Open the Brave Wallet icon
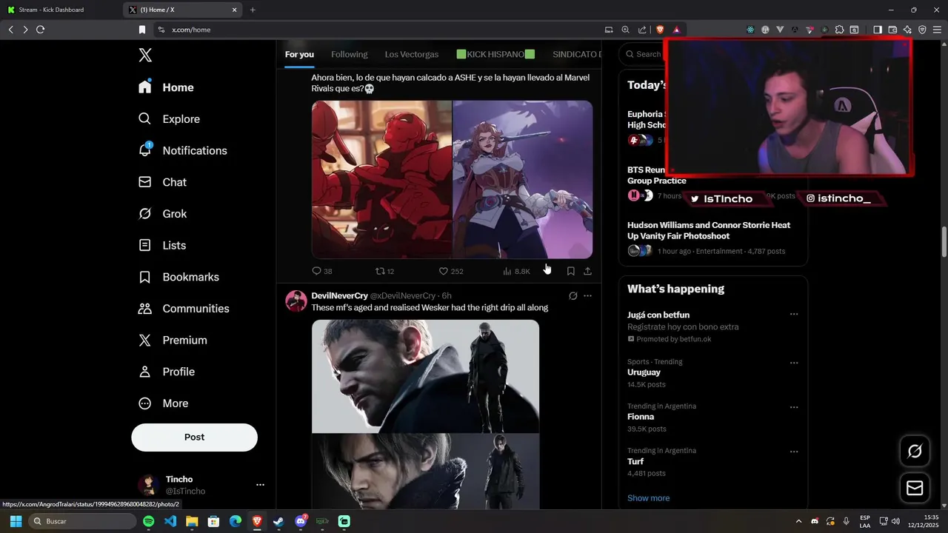Screen dimensions: 948x533 pyautogui.click(x=892, y=30)
